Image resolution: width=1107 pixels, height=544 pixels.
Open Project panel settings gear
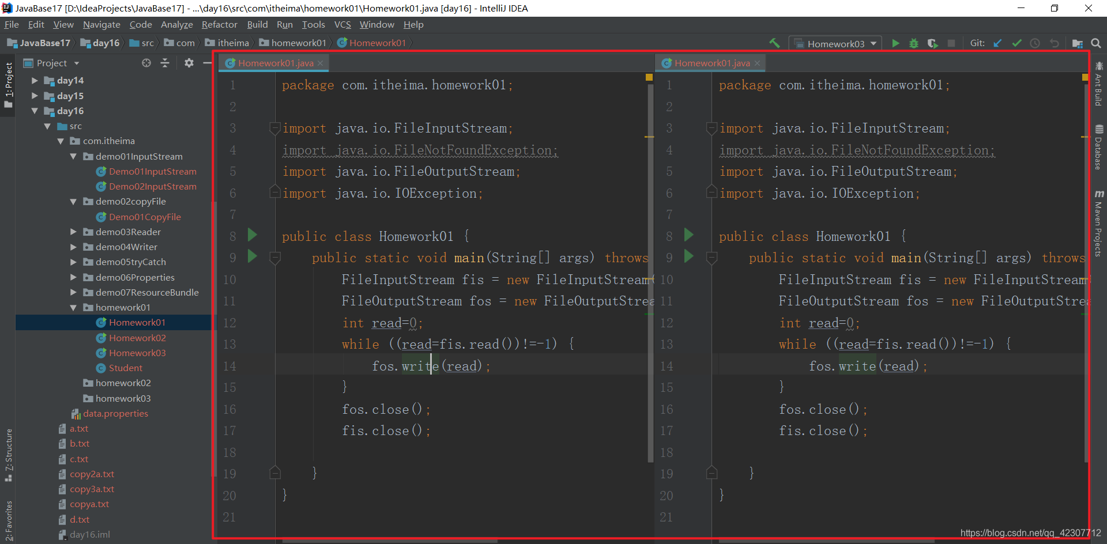pyautogui.click(x=189, y=63)
